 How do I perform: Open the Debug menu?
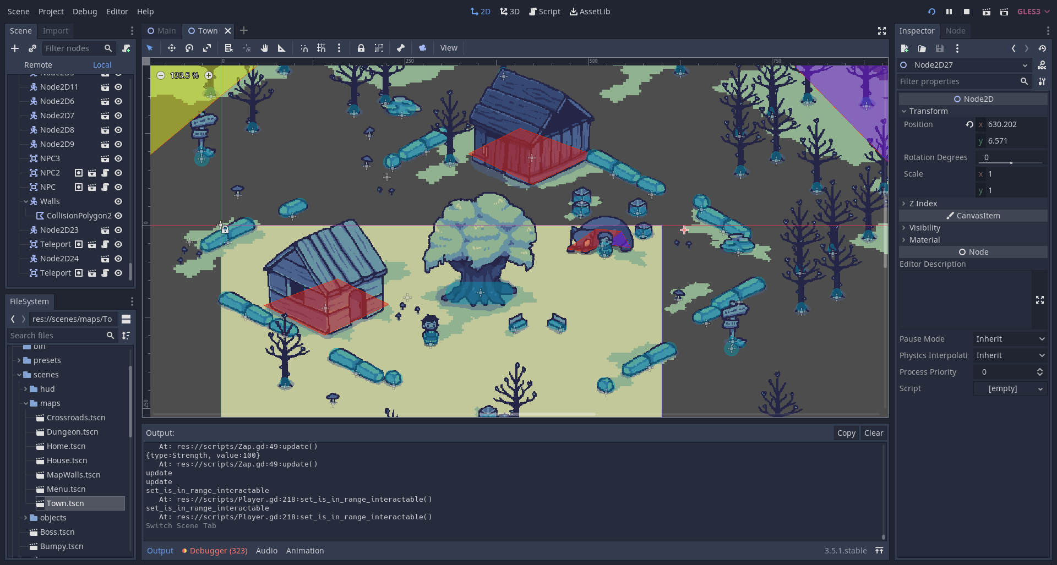click(x=84, y=12)
